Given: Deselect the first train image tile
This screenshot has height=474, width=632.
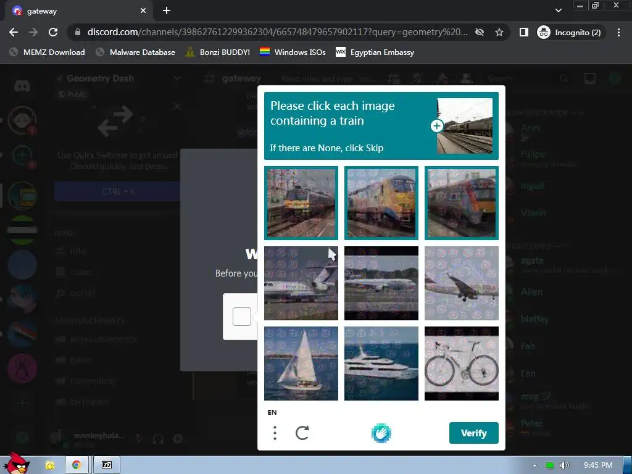Looking at the screenshot, I should point(301,202).
